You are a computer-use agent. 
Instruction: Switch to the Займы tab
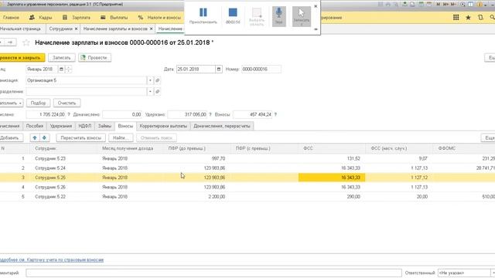point(104,126)
